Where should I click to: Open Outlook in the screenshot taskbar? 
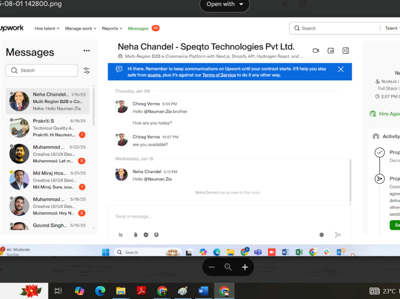tap(340, 252)
